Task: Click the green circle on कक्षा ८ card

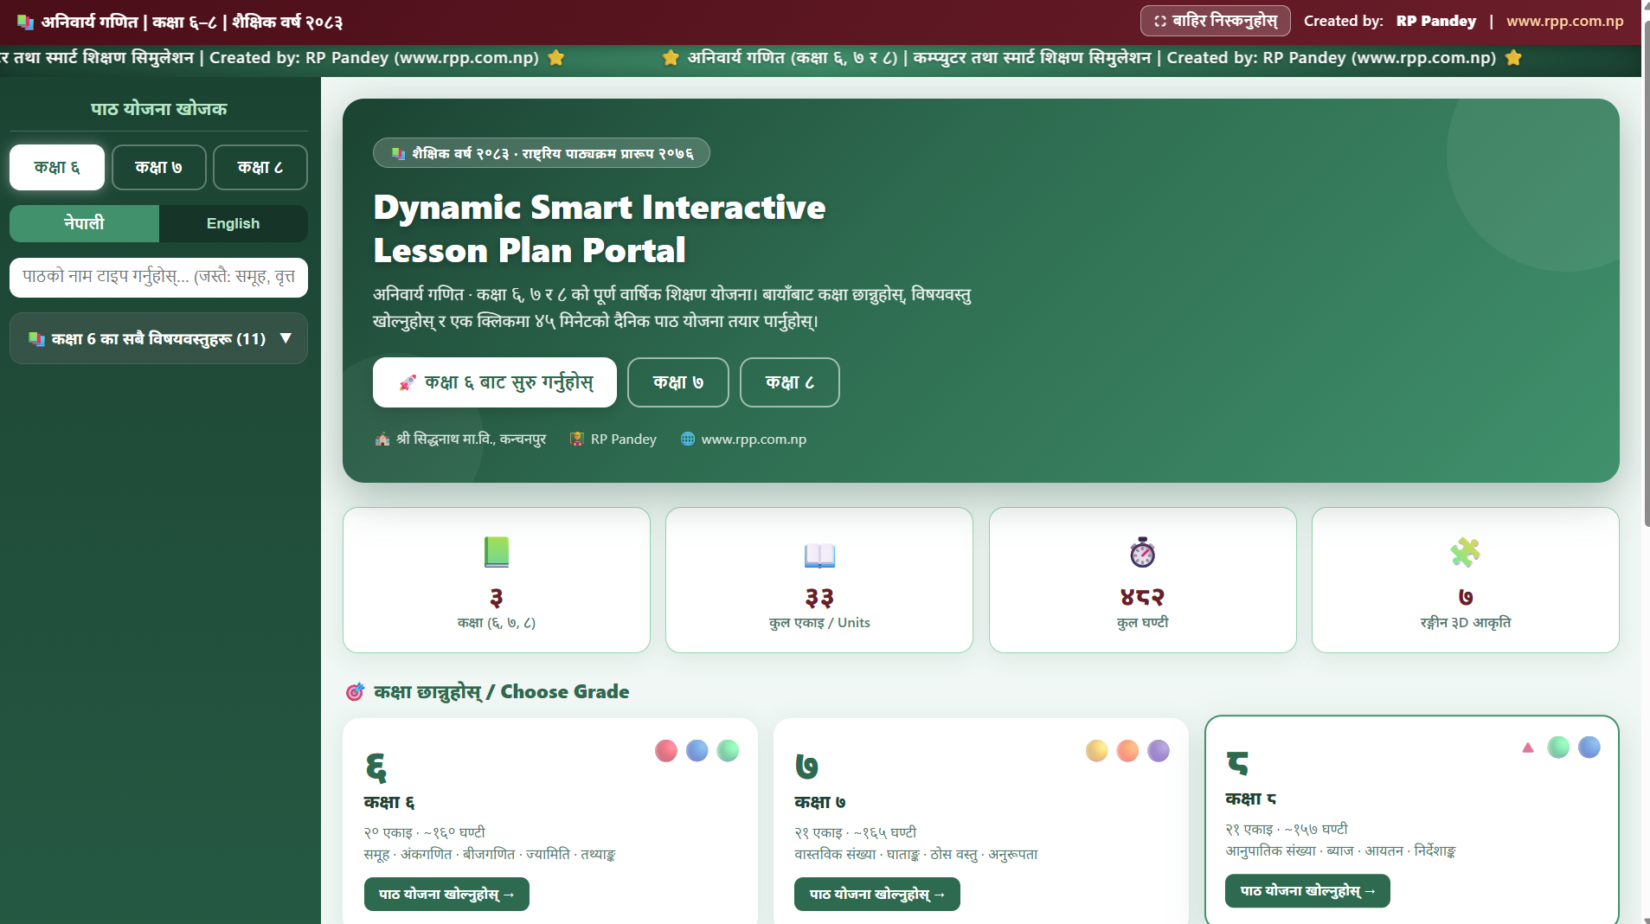Action: [1558, 748]
